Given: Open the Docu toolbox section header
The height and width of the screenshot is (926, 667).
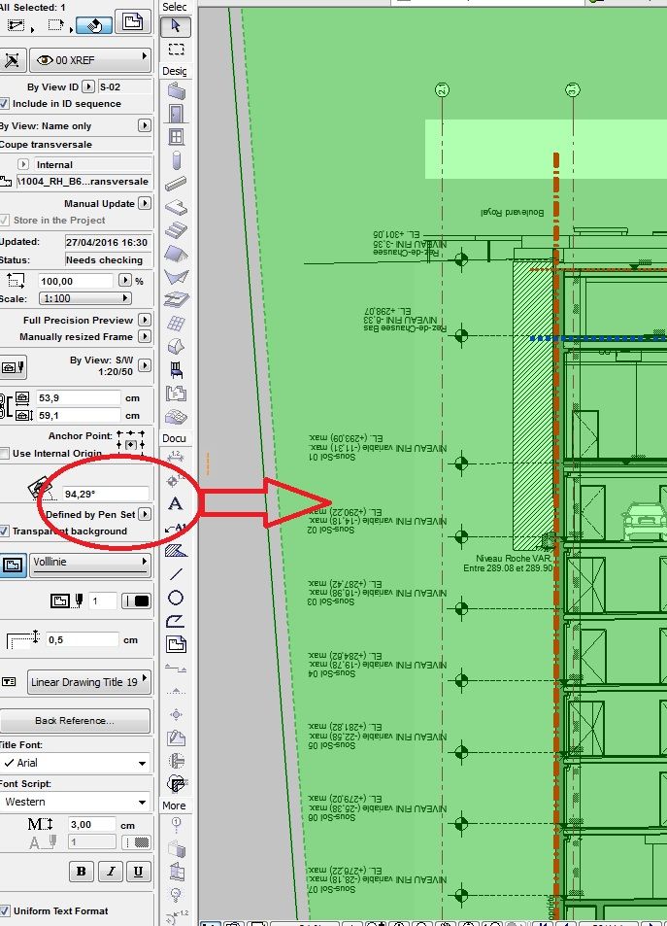Looking at the screenshot, I should point(175,438).
